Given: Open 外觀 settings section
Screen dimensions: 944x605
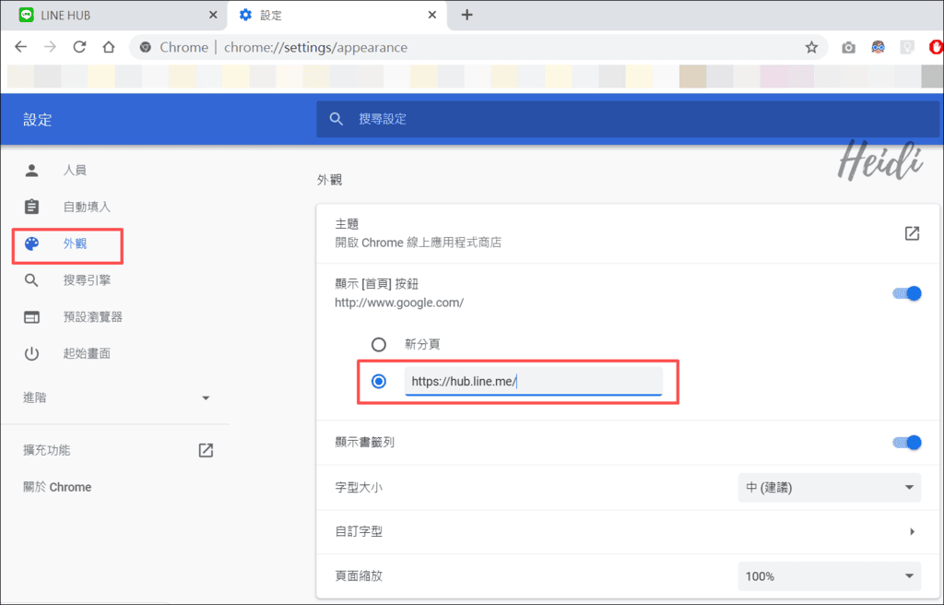Looking at the screenshot, I should tap(75, 243).
